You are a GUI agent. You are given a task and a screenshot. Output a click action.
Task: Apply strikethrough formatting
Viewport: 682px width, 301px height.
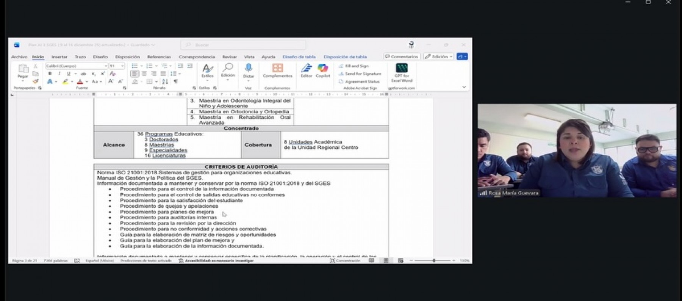pos(84,74)
